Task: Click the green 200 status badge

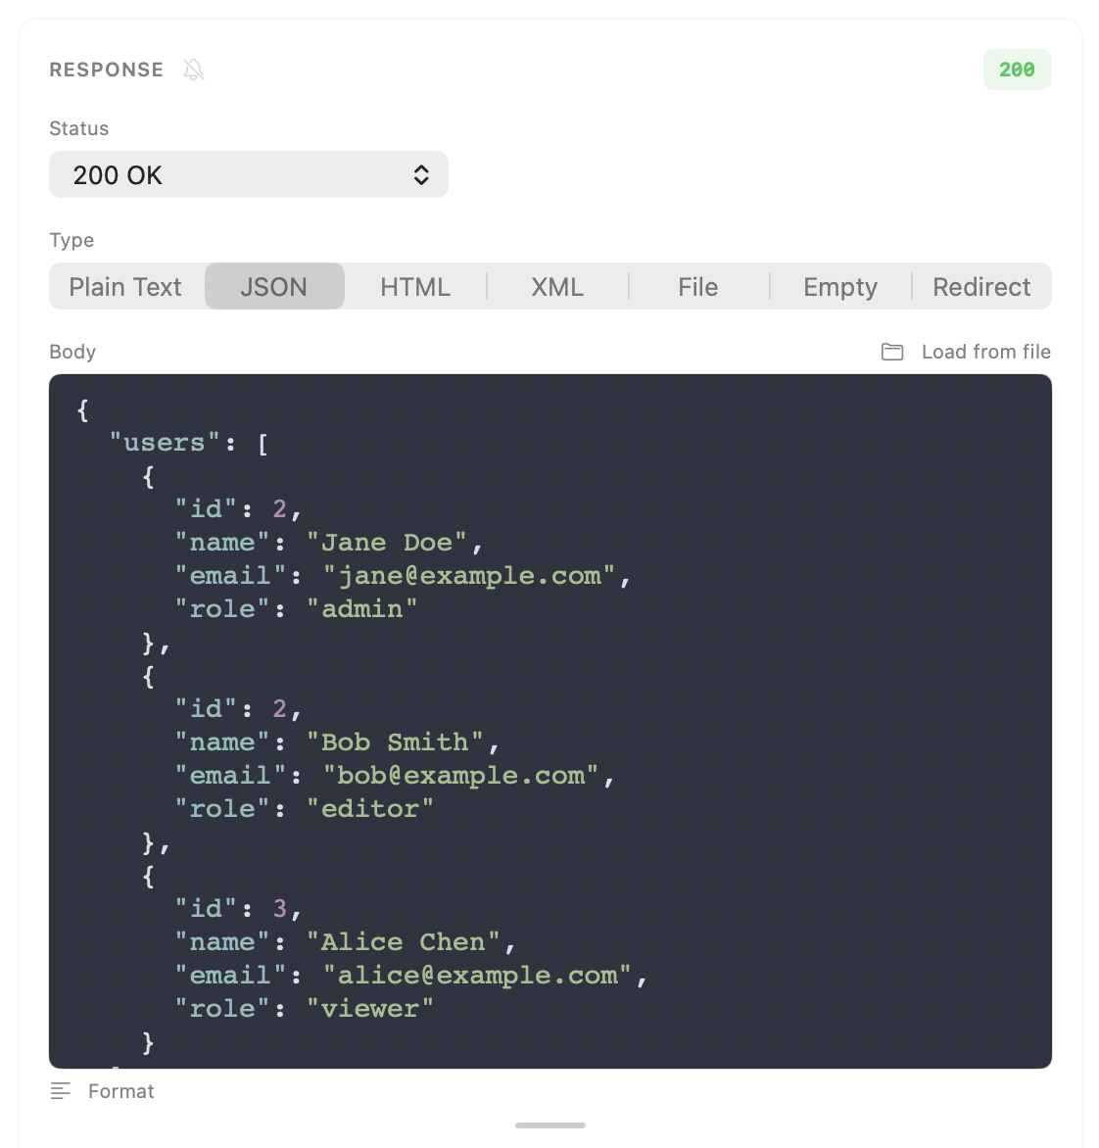Action: [x=1017, y=70]
